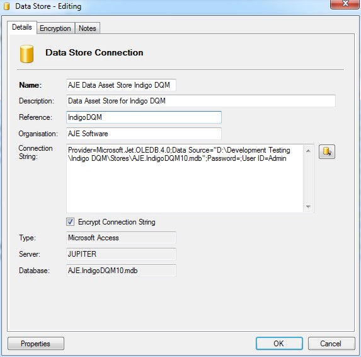The width and height of the screenshot is (361, 357).
Task: Click into the Name input field
Action: coord(121,85)
